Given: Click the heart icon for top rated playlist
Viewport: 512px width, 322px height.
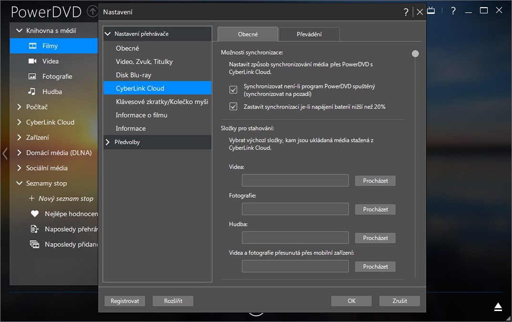Looking at the screenshot, I should [x=34, y=214].
